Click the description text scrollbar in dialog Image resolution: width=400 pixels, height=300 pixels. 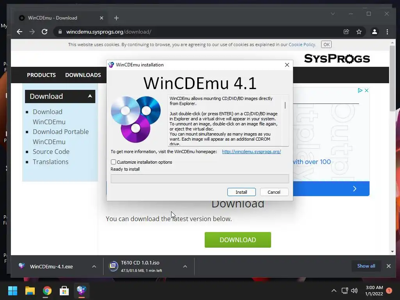pyautogui.click(x=285, y=105)
